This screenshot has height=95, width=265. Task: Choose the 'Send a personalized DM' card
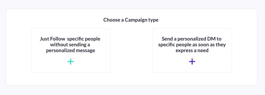click(x=192, y=51)
